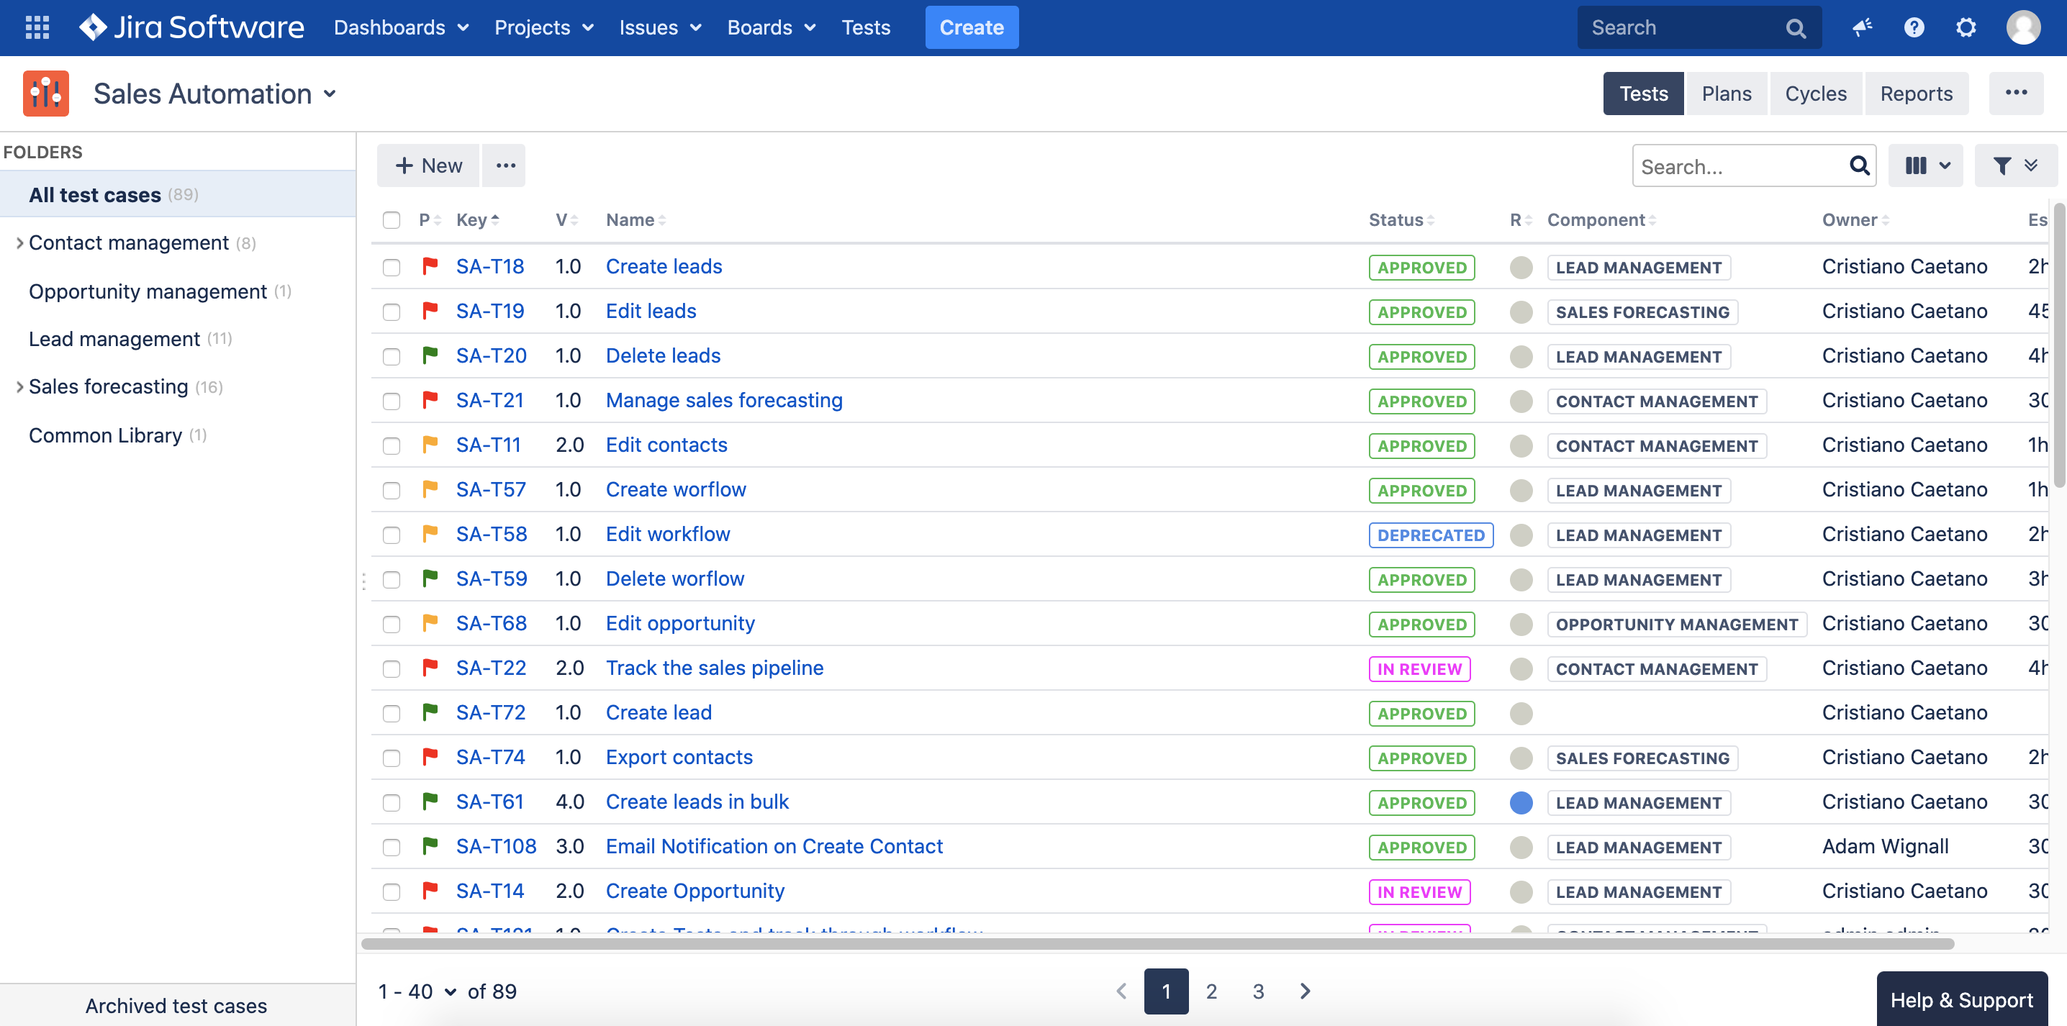Open the feedback megaphone icon
The height and width of the screenshot is (1026, 2067).
pyautogui.click(x=1862, y=27)
